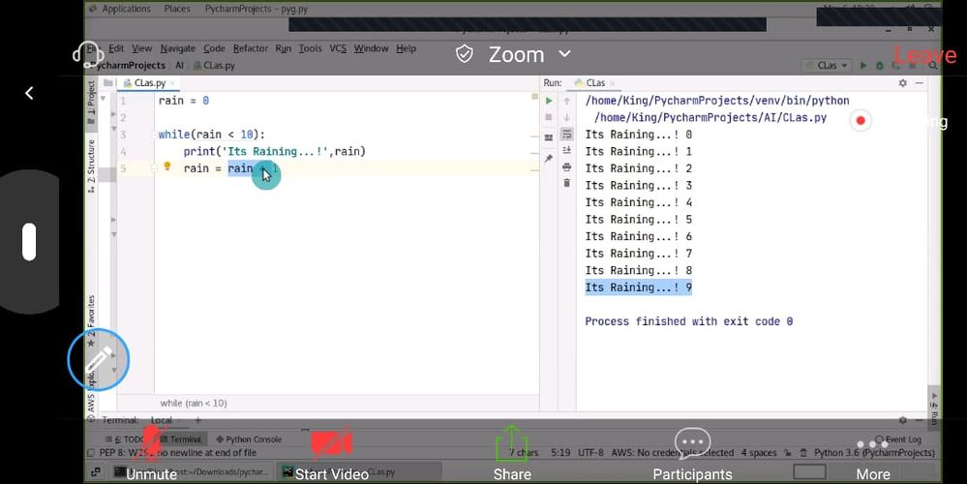Tap the red recording indicator
The width and height of the screenshot is (967, 484).
tap(860, 121)
